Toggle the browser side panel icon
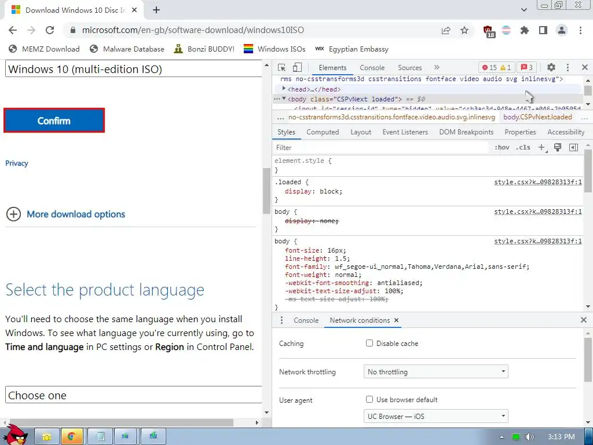The image size is (593, 445). (x=543, y=30)
